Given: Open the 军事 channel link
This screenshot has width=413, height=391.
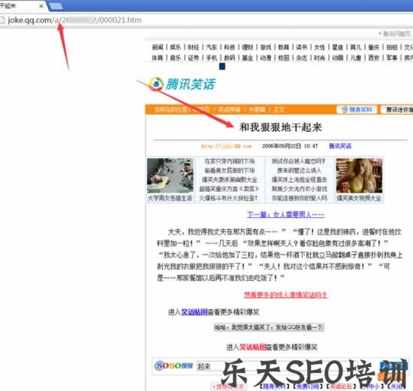Looking at the screenshot, I should tap(392, 58).
